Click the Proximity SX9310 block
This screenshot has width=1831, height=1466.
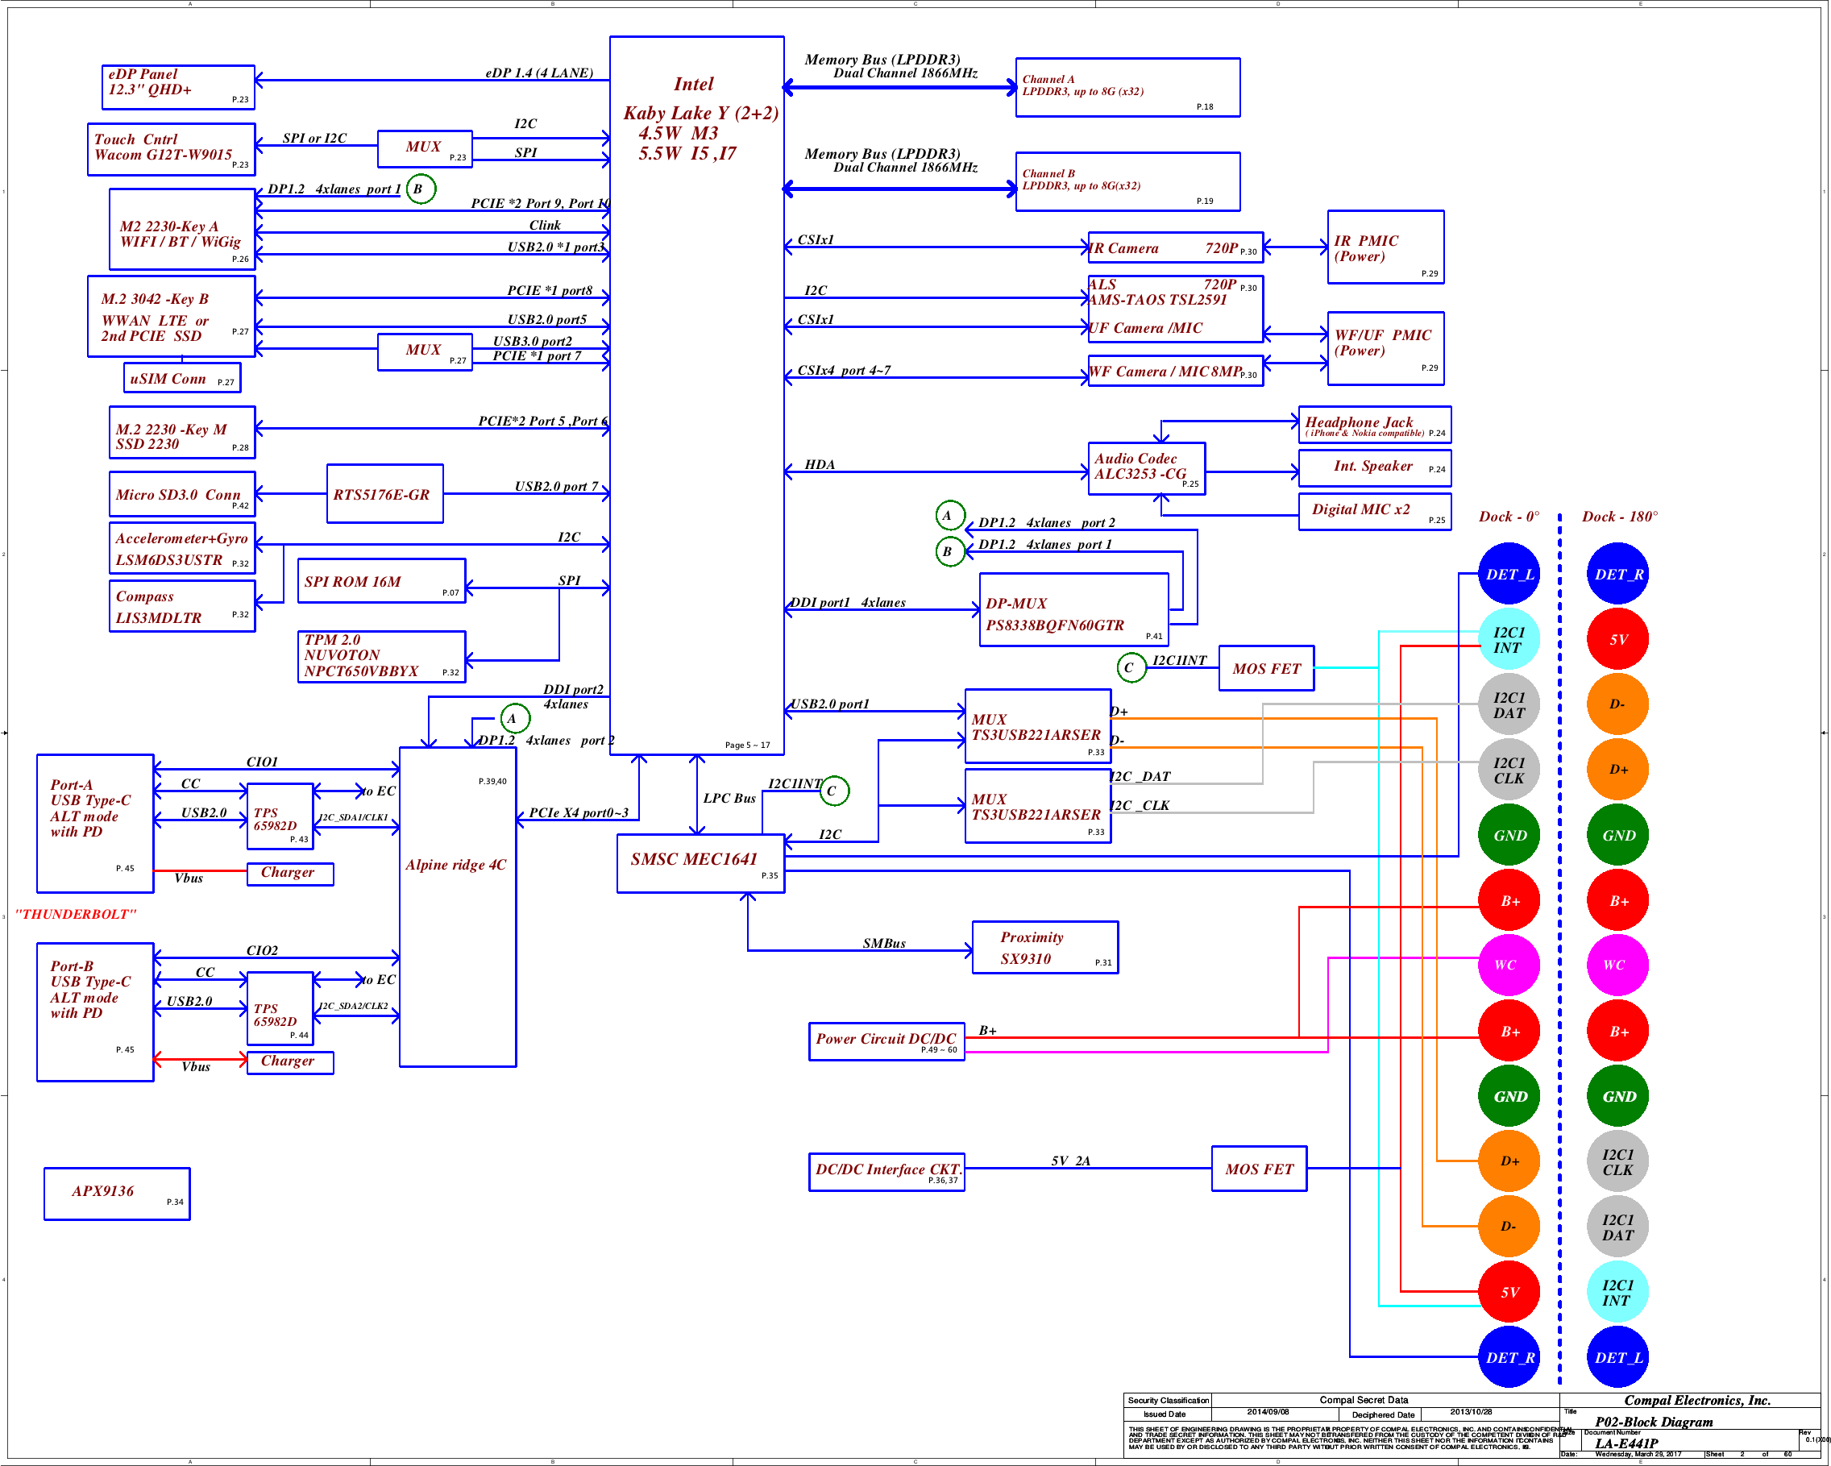point(1044,947)
